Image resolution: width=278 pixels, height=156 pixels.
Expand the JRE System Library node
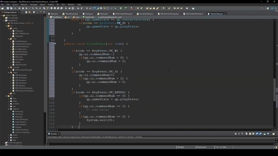tap(7, 23)
